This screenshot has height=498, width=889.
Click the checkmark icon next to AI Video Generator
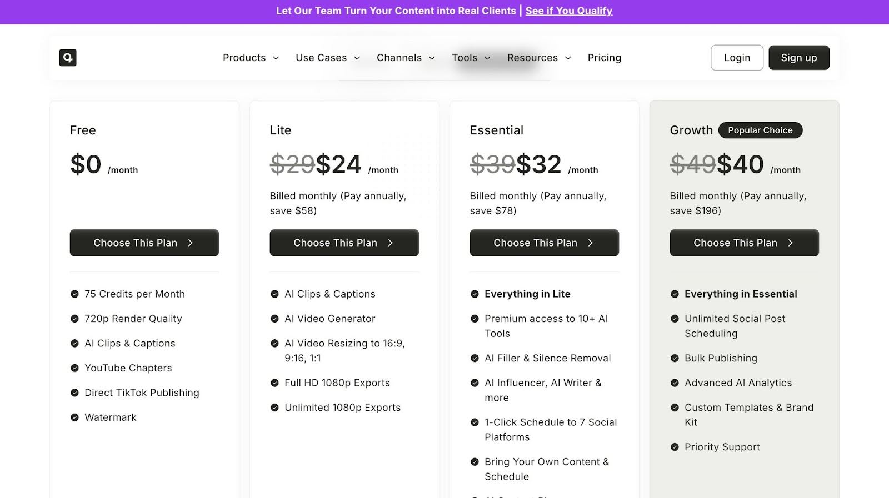pyautogui.click(x=274, y=319)
